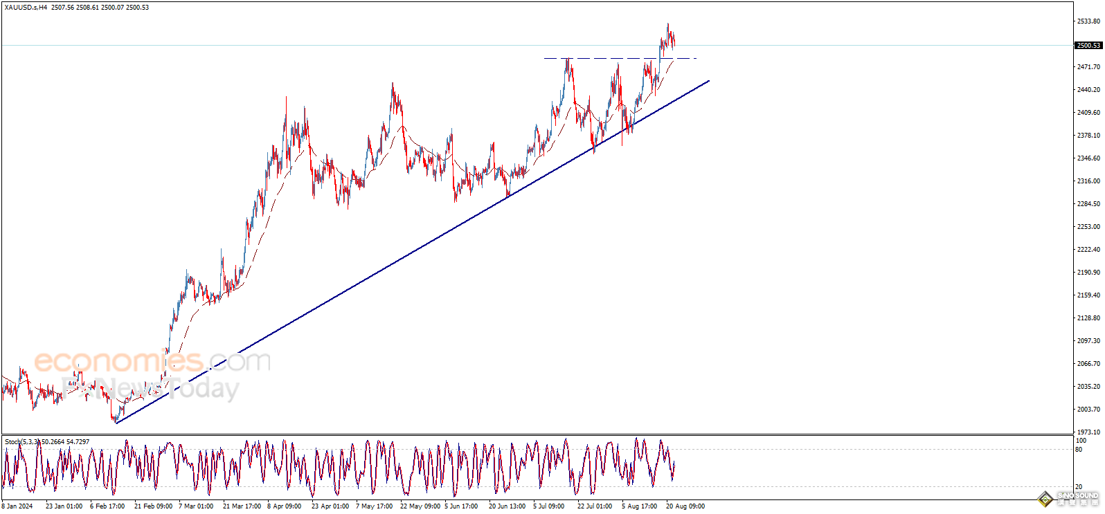1105x514 pixels.
Task: Click the 2035.20 price axis label
Action: [1088, 387]
